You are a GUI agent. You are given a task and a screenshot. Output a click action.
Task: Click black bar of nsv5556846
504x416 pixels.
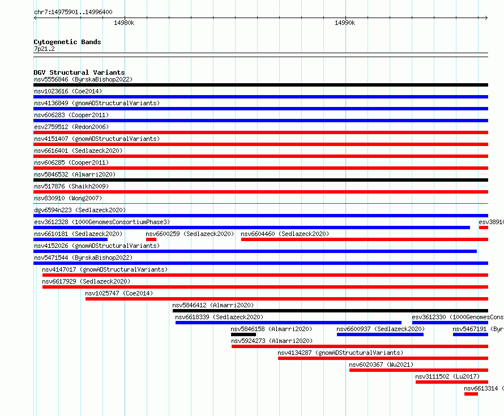260,85
